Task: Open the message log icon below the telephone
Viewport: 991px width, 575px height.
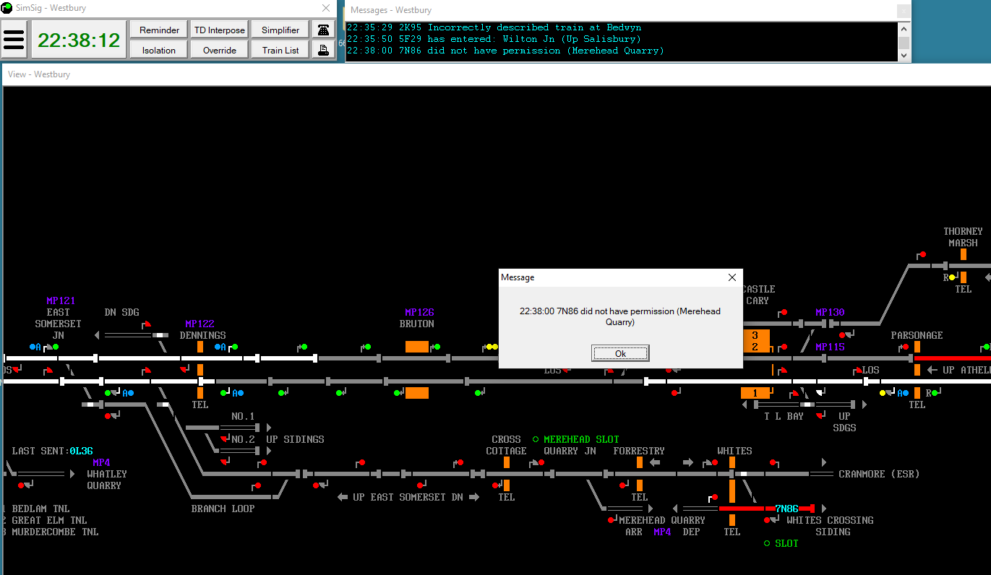Action: (323, 50)
